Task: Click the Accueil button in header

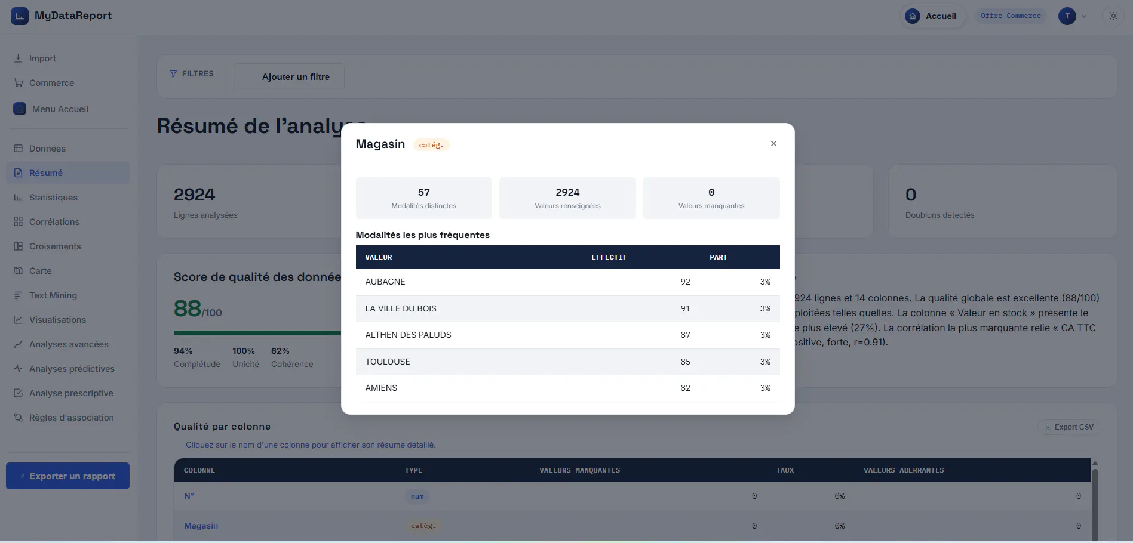Action: pos(932,16)
